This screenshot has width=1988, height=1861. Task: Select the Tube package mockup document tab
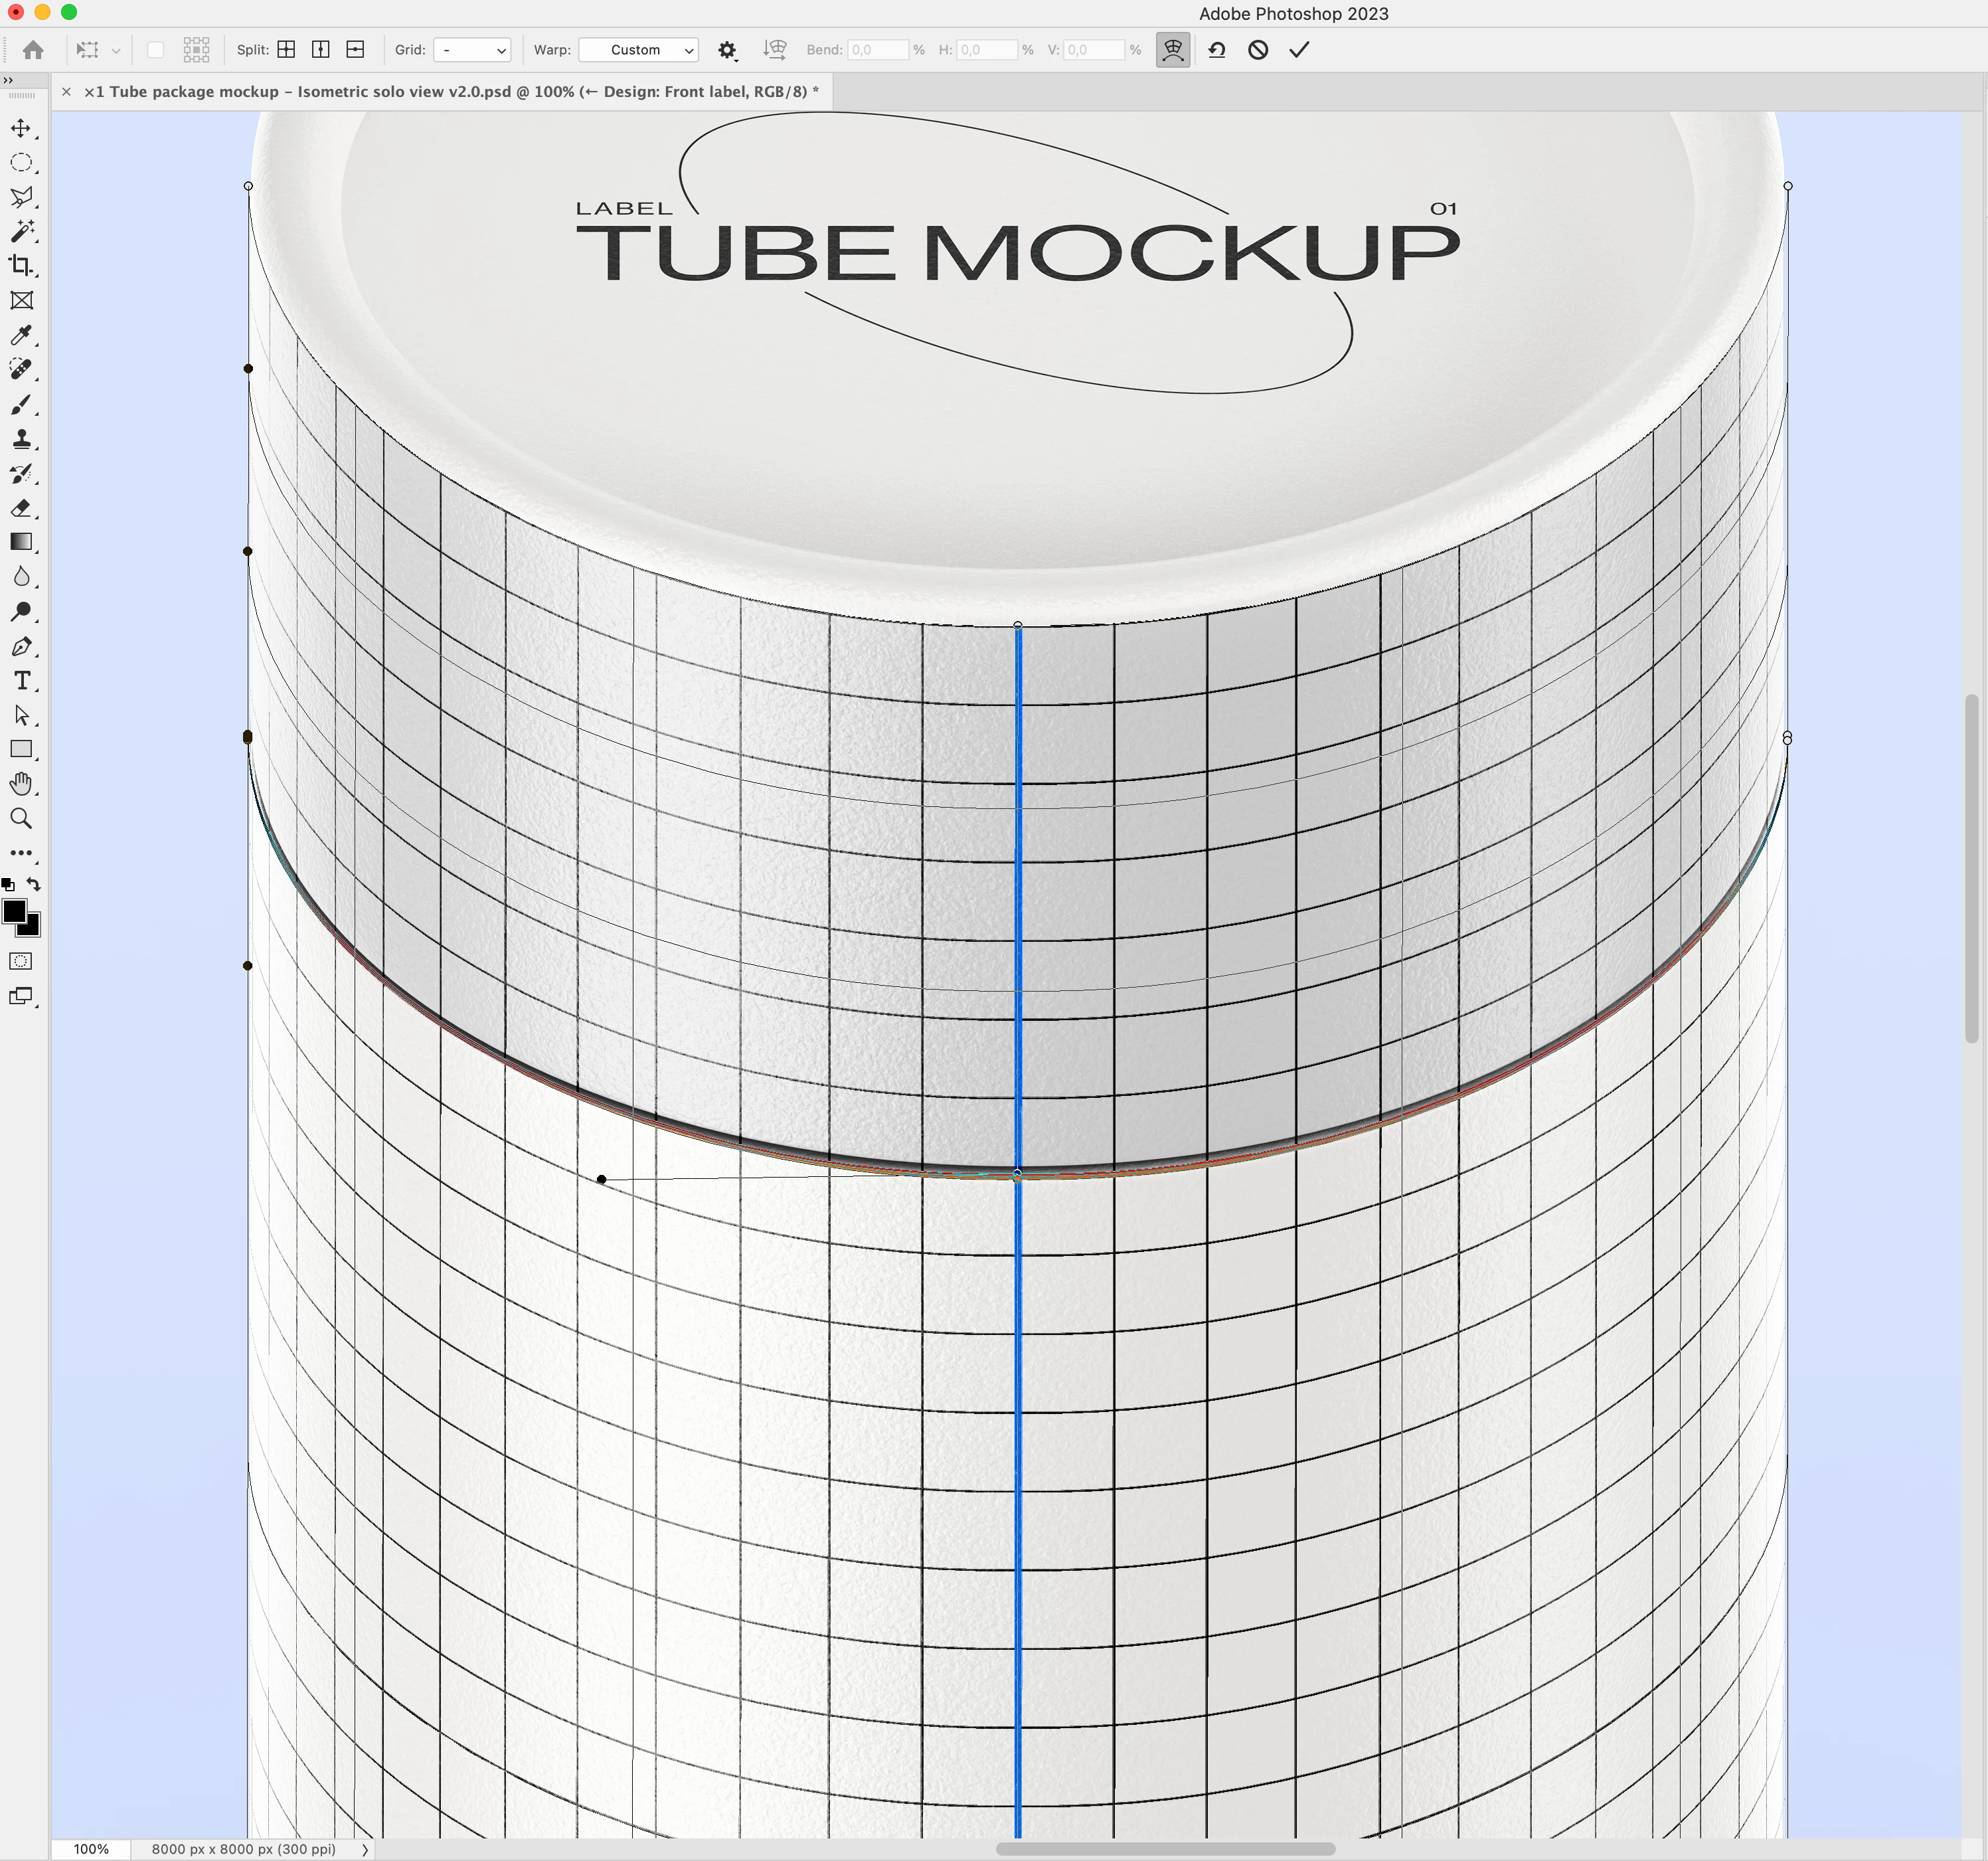point(450,92)
